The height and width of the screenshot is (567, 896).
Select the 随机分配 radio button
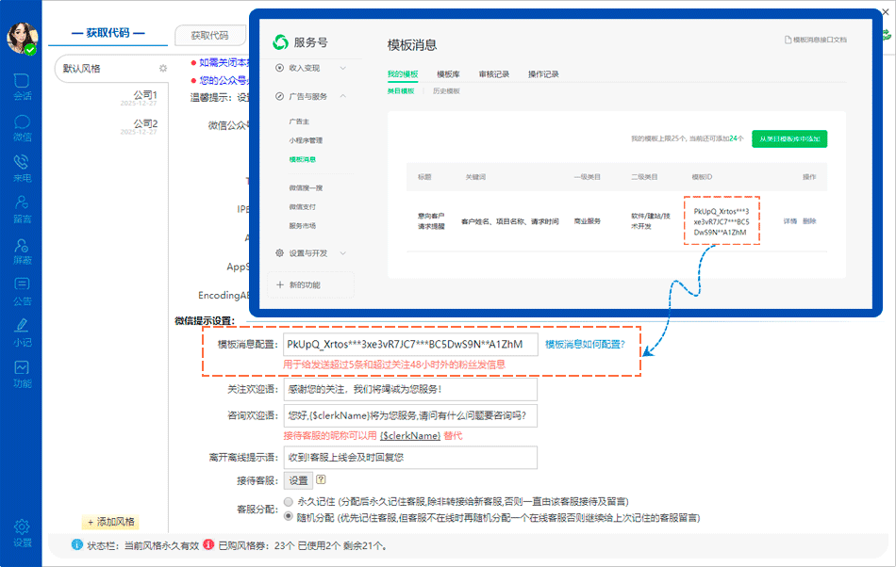(290, 517)
